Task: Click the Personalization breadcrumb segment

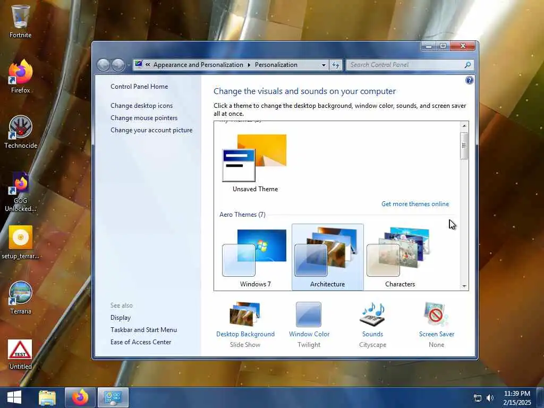Action: point(276,65)
